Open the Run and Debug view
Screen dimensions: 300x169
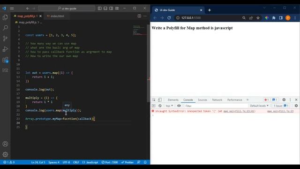5,49
